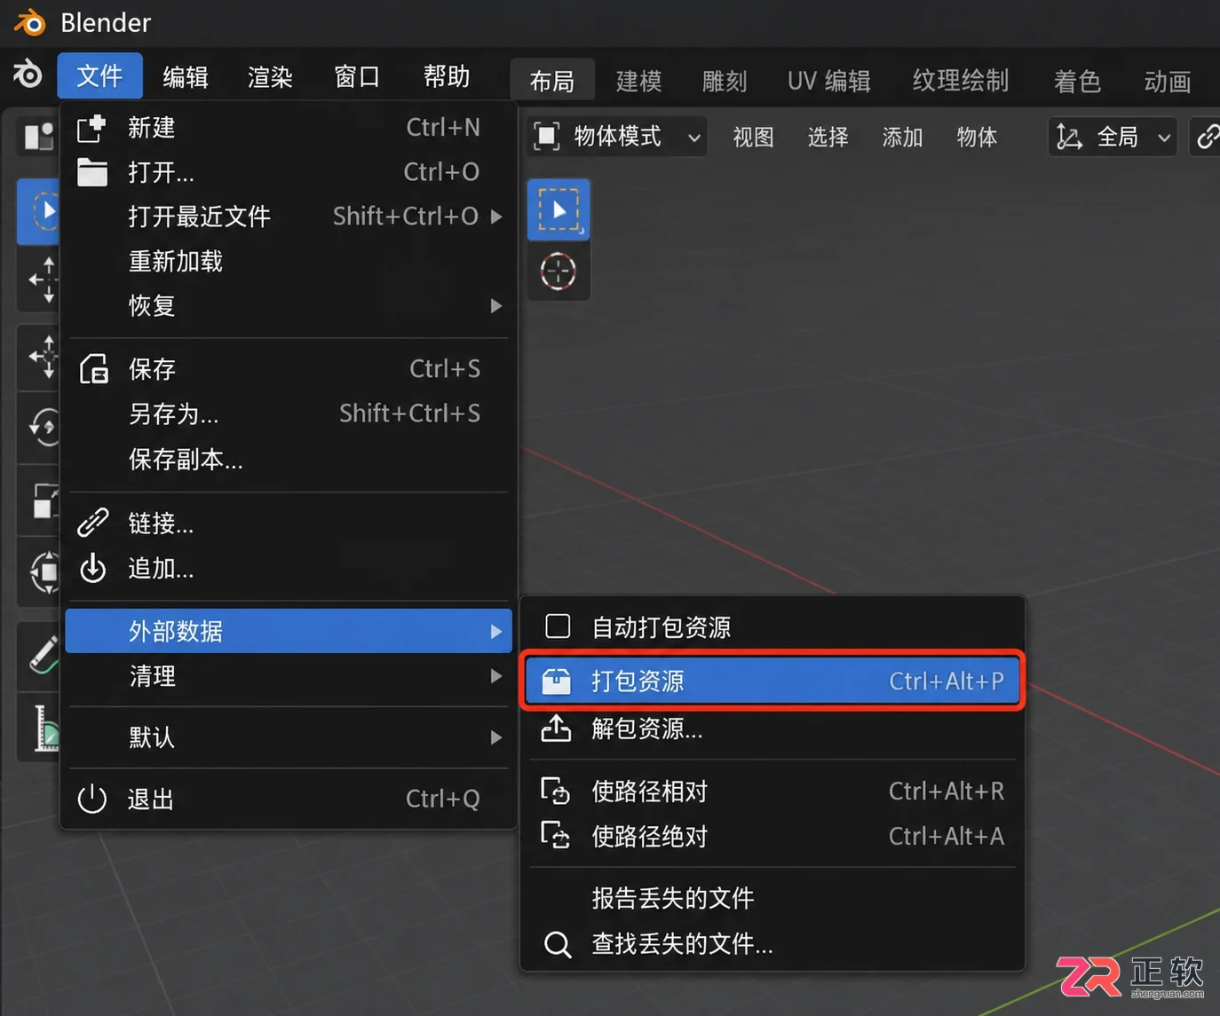Click the power icon beside 退出
1220x1016 pixels.
pos(92,799)
